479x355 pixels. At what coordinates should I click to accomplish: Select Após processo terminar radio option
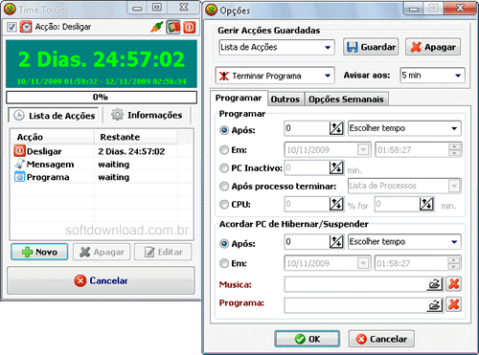click(224, 186)
